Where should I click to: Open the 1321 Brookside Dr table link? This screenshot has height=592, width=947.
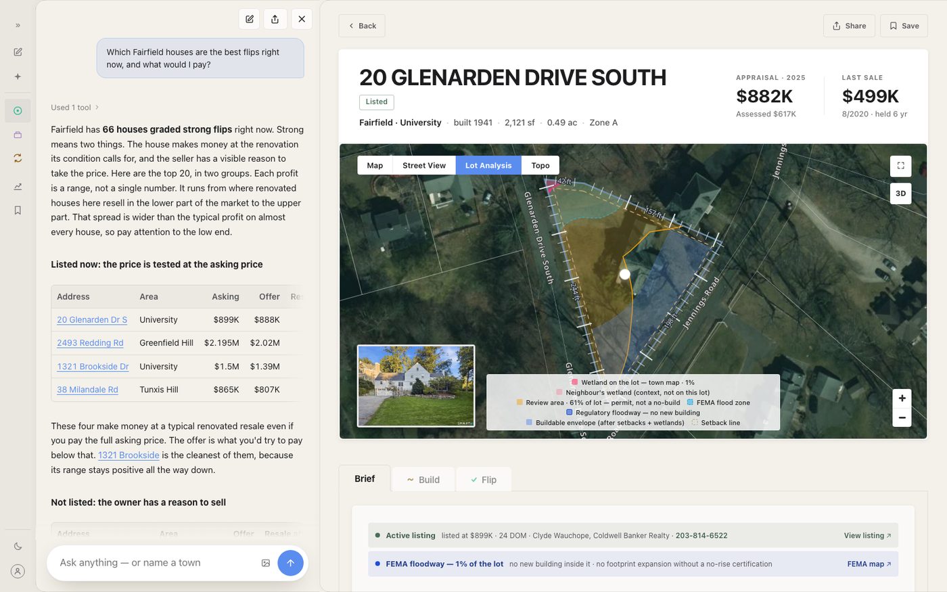point(93,367)
